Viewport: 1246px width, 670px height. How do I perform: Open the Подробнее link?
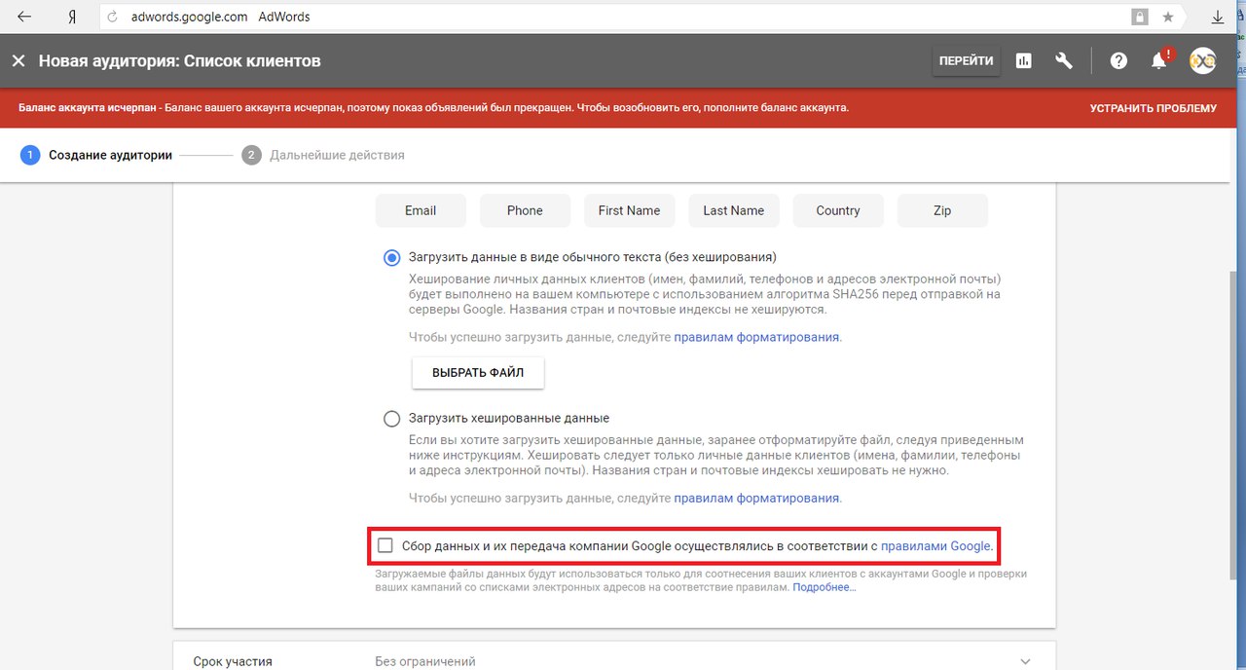824,588
